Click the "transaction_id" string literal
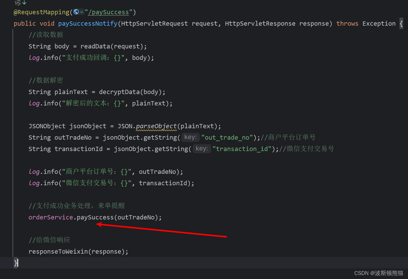This screenshot has width=408, height=279. (x=242, y=149)
